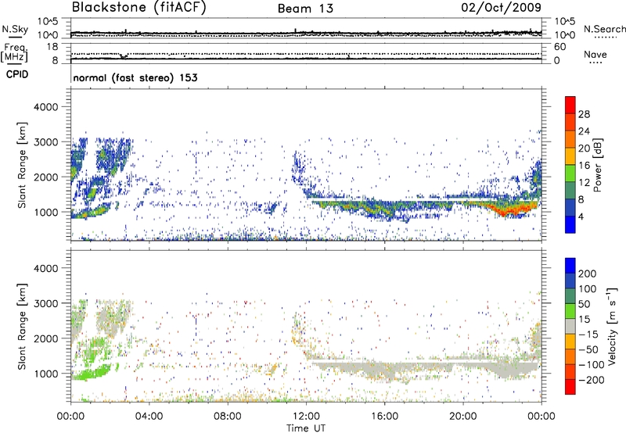Click the Time UT axis title

click(x=306, y=428)
